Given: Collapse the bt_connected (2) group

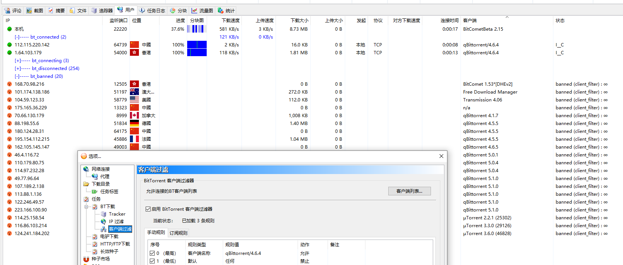Looking at the screenshot, I should (x=17, y=37).
